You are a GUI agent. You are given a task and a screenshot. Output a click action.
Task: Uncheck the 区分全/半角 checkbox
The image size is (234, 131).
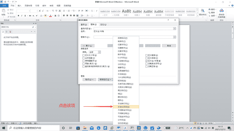(146, 61)
